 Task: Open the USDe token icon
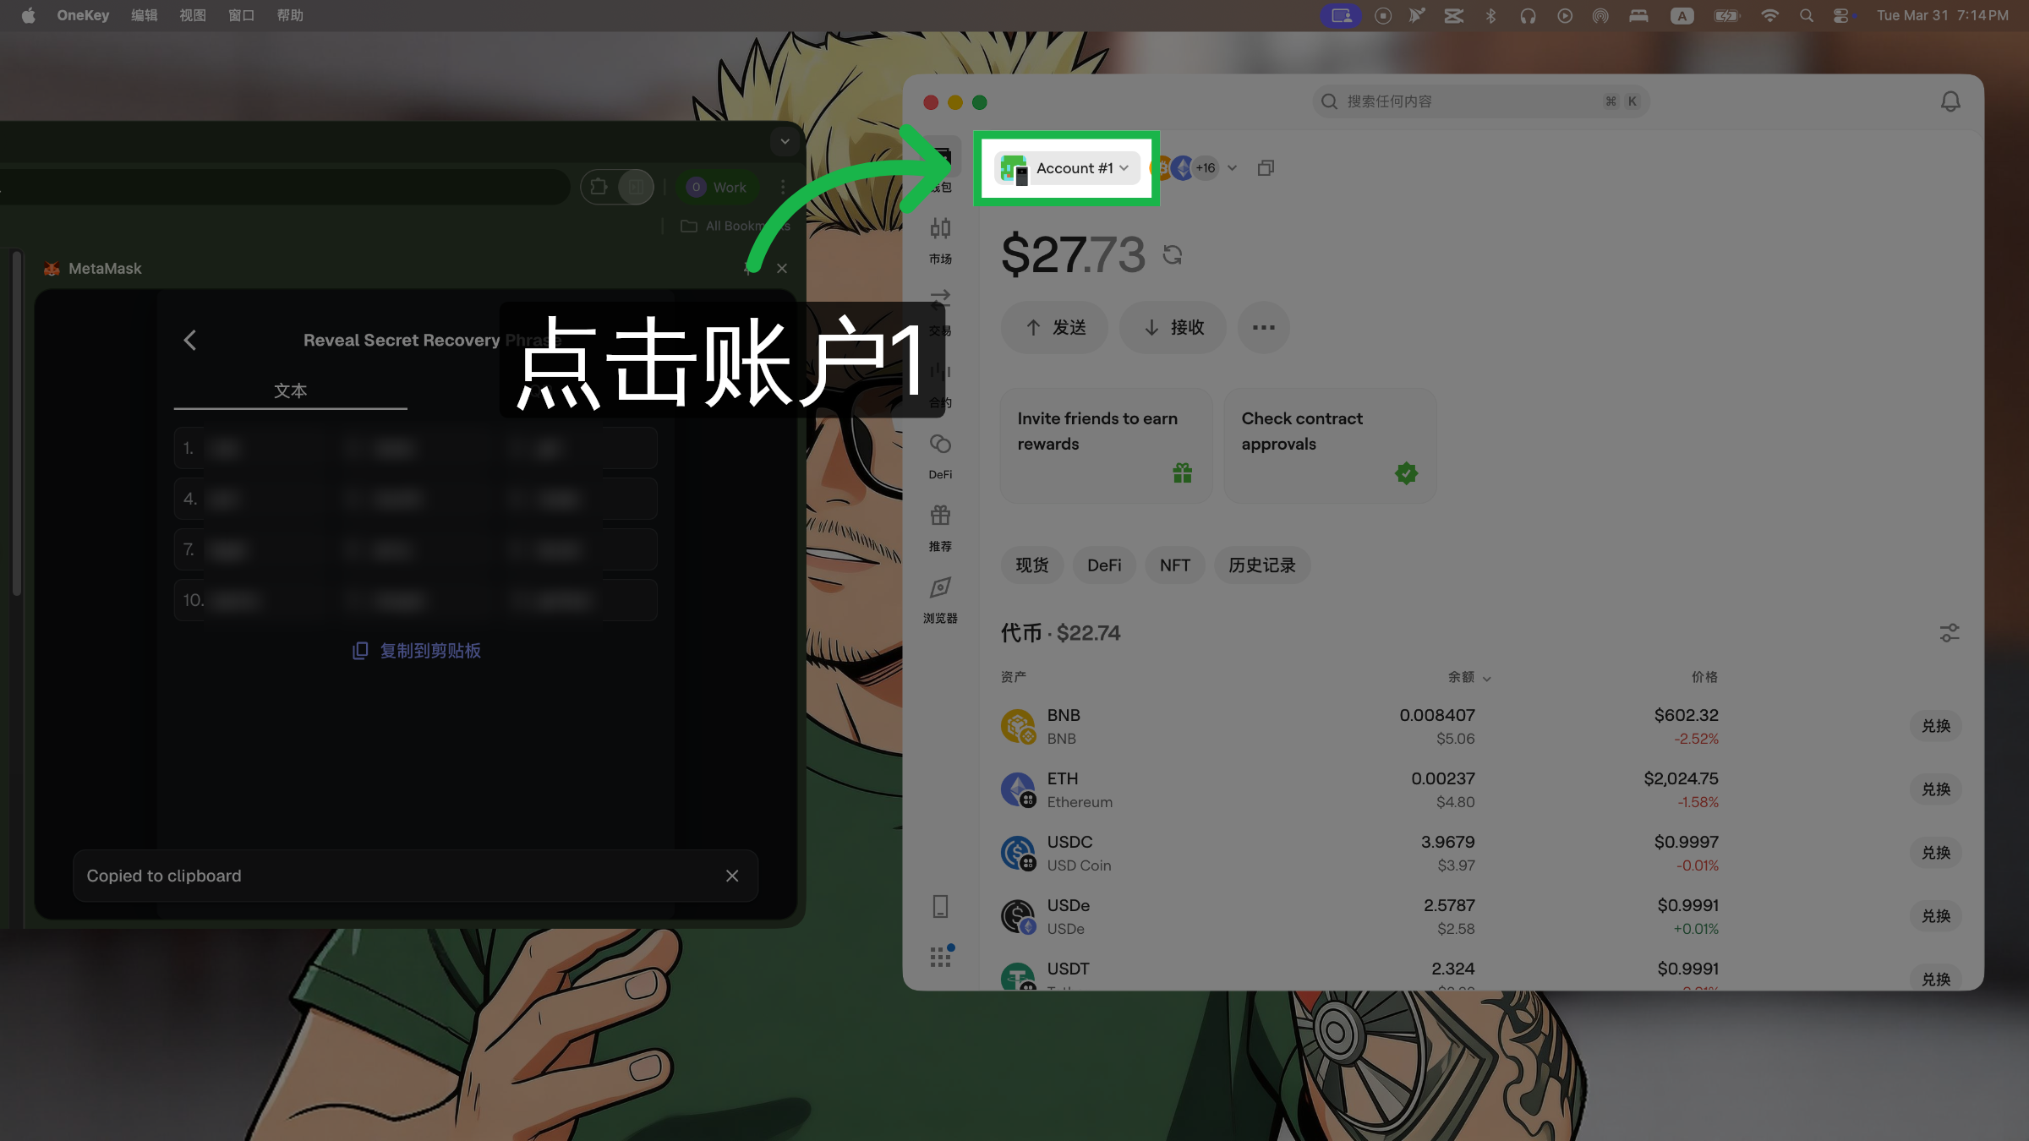(1018, 916)
